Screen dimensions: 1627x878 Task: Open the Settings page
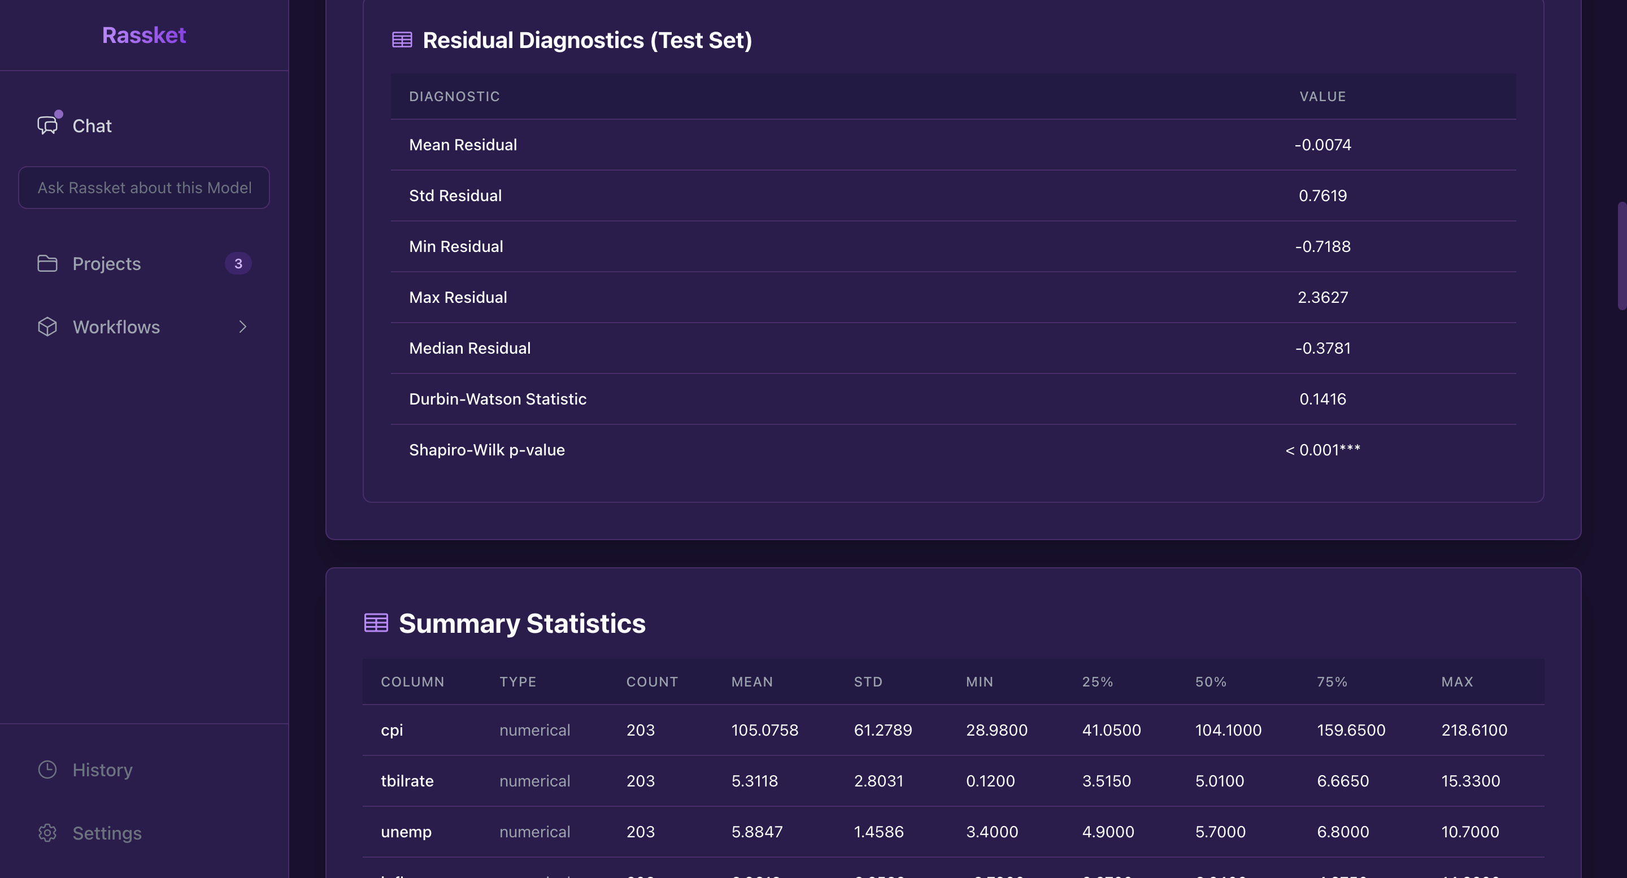tap(107, 833)
